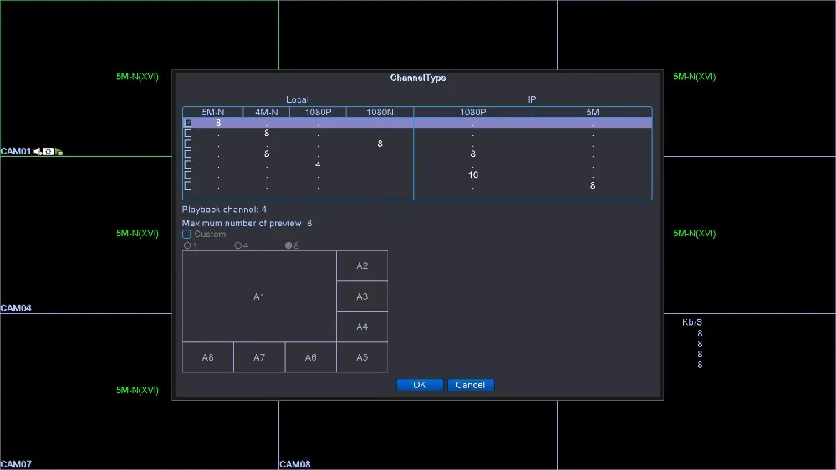Viewport: 836px width, 470px height.
Task: Check the row with Local 1080P 4
Action: pyautogui.click(x=187, y=164)
